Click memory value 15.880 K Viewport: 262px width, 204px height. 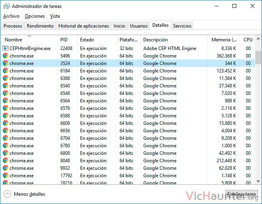point(228,123)
